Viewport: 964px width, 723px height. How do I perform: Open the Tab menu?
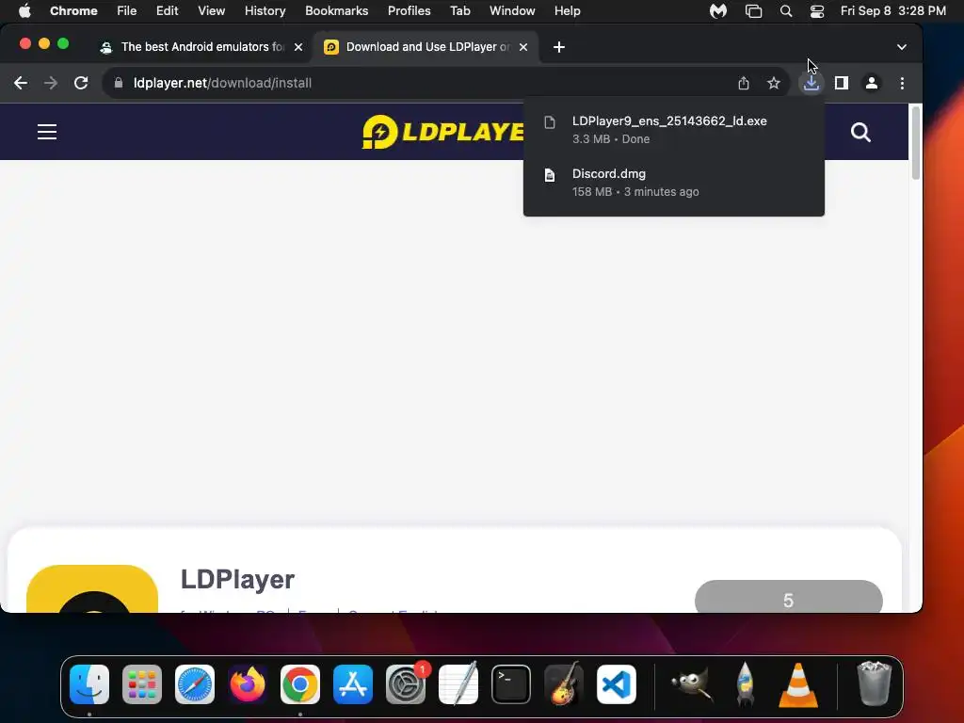(459, 10)
